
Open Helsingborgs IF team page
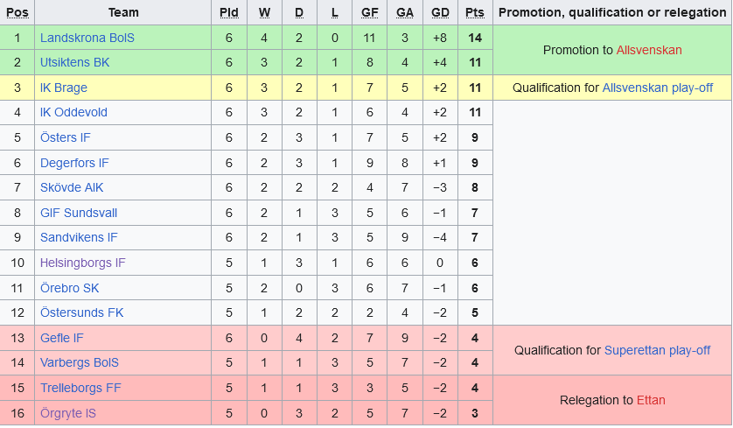pos(83,263)
